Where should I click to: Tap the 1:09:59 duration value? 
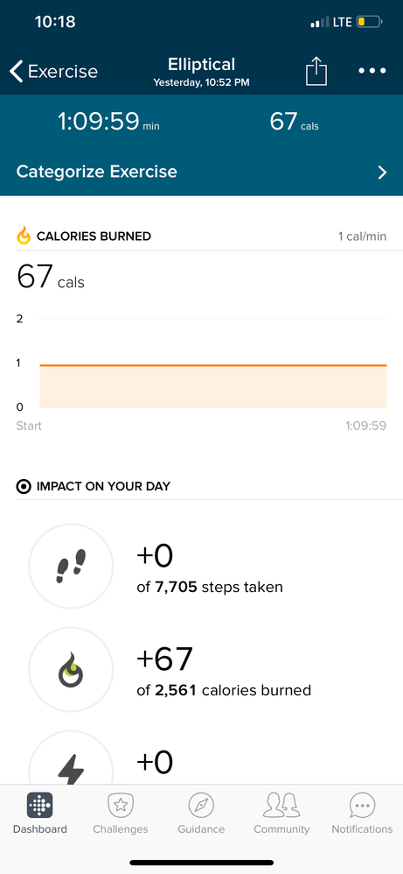tap(98, 122)
